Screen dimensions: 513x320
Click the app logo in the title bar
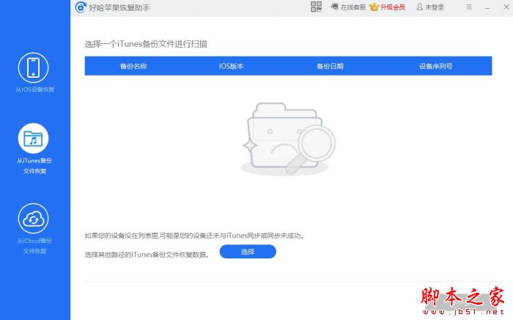coord(81,7)
